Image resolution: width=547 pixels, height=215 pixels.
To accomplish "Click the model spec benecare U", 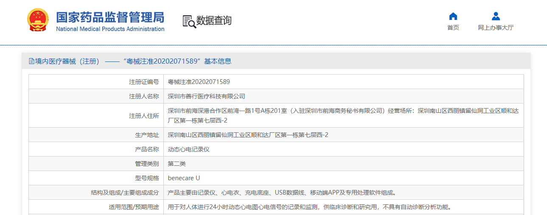I will pos(184,178).
